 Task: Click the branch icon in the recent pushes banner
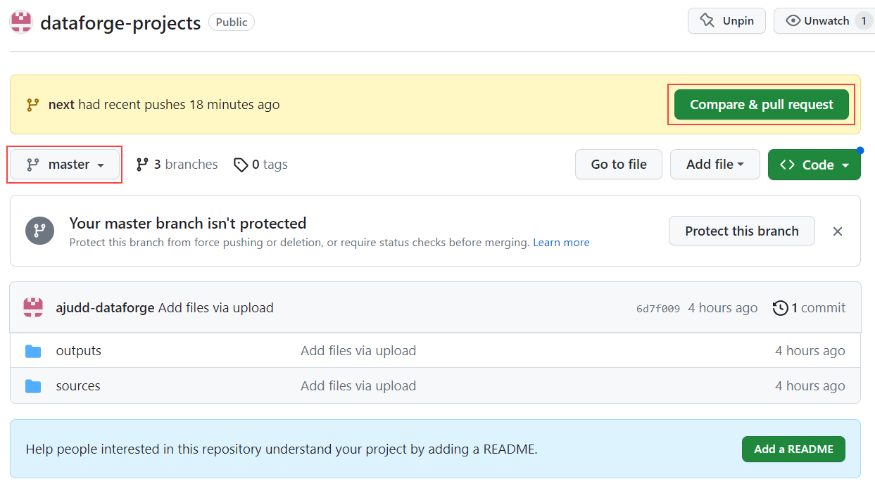pos(33,105)
